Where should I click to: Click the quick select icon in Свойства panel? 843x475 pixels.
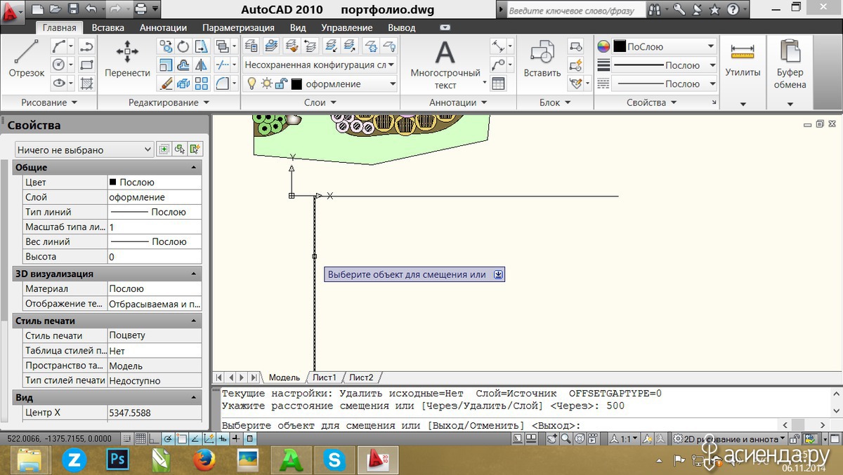(195, 149)
